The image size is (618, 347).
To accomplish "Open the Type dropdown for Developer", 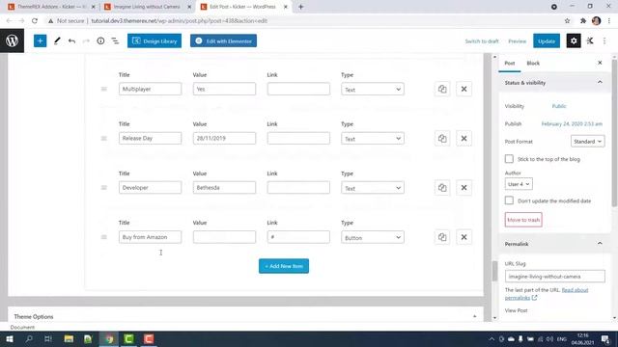I will (373, 188).
